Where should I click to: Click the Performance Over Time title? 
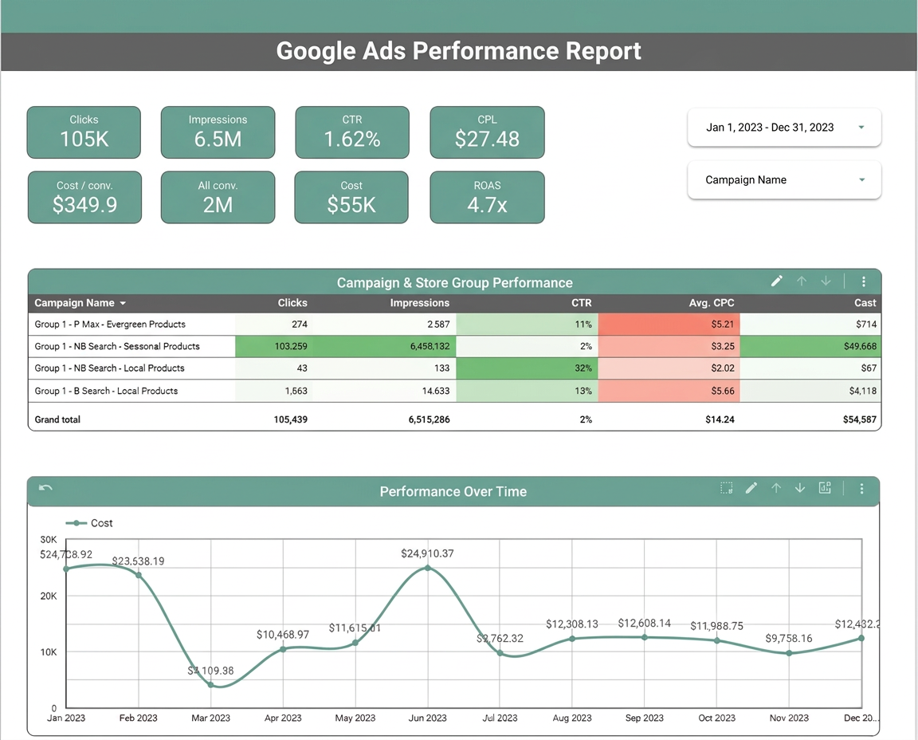pyautogui.click(x=453, y=491)
